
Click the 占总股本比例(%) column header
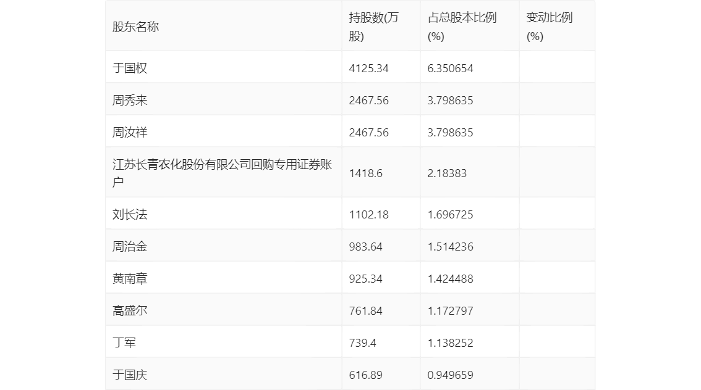[x=462, y=27]
